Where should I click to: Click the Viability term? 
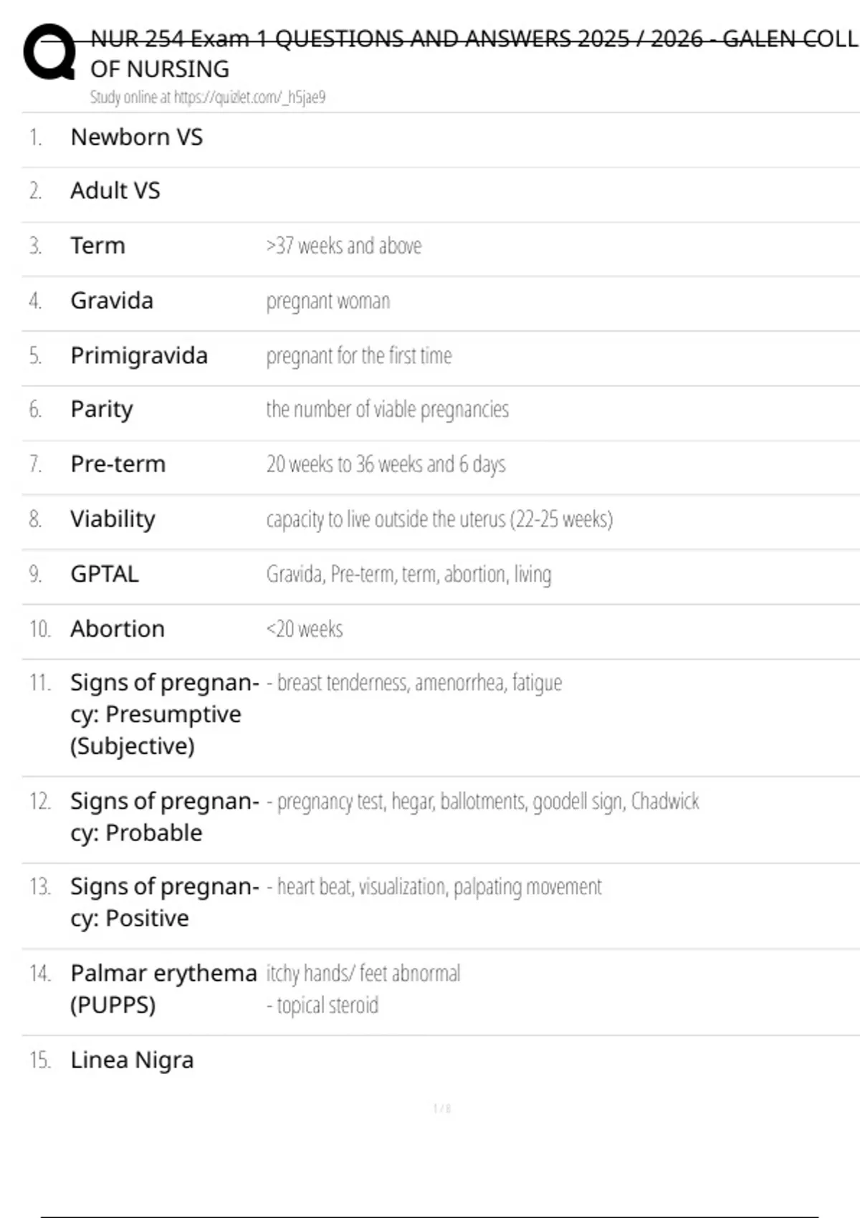click(113, 519)
